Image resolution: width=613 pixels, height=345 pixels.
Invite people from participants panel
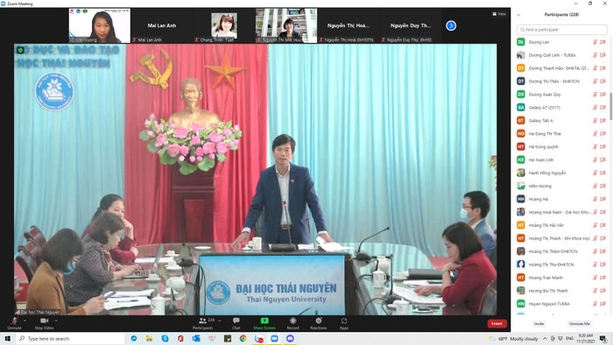coord(539,323)
